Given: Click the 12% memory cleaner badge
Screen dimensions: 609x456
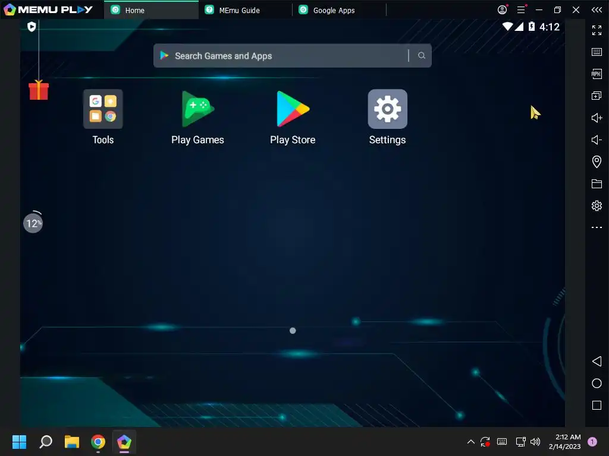Looking at the screenshot, I should pos(33,223).
